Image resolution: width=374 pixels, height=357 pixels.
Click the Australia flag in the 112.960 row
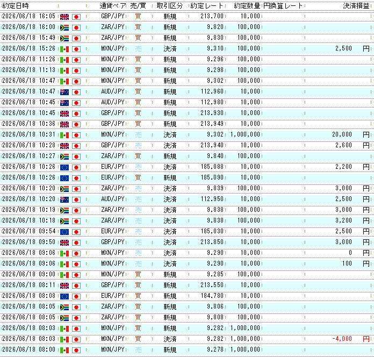pyautogui.click(x=64, y=92)
